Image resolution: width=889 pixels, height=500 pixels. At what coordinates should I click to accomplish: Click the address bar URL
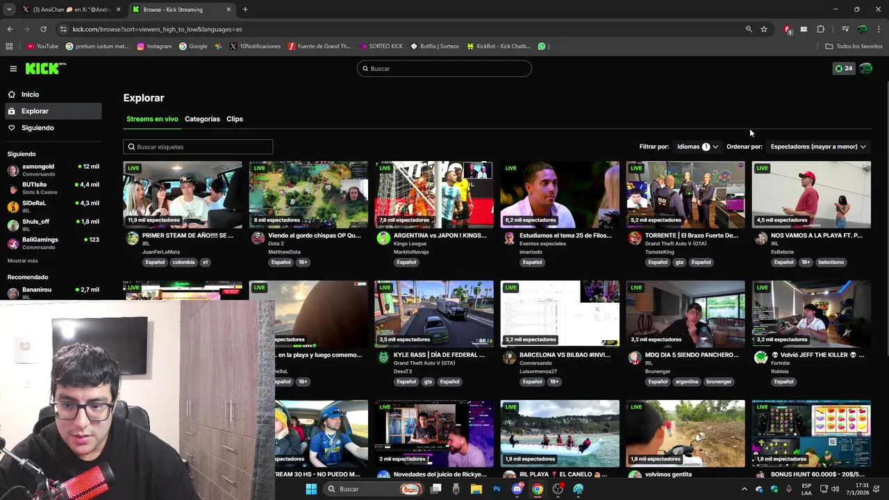158,29
